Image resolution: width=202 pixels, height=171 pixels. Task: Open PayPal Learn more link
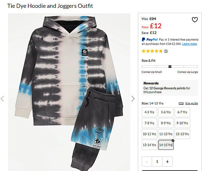[x=190, y=44]
